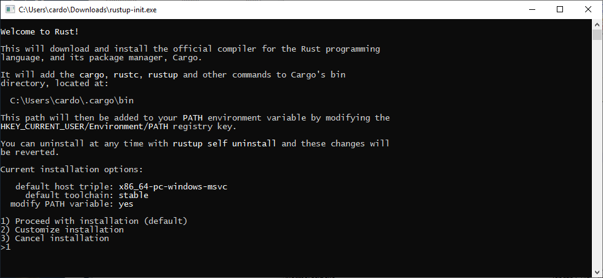The height and width of the screenshot is (278, 603).
Task: Minimize the rustup-init.exe window
Action: click(532, 10)
